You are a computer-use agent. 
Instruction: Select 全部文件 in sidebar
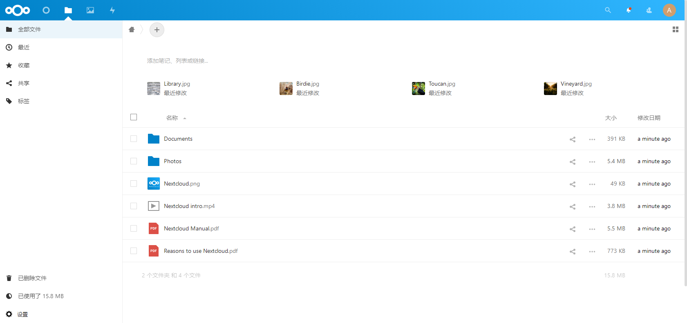(x=61, y=29)
